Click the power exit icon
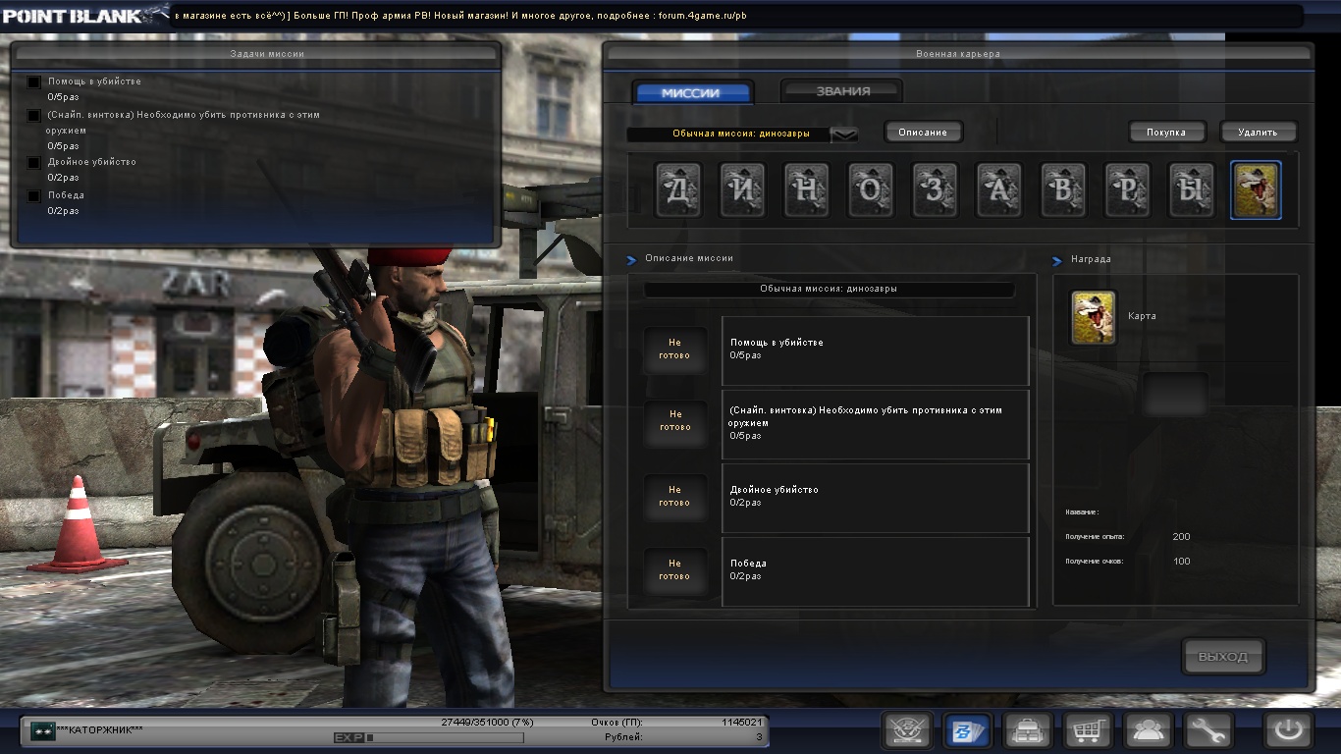 1289,730
